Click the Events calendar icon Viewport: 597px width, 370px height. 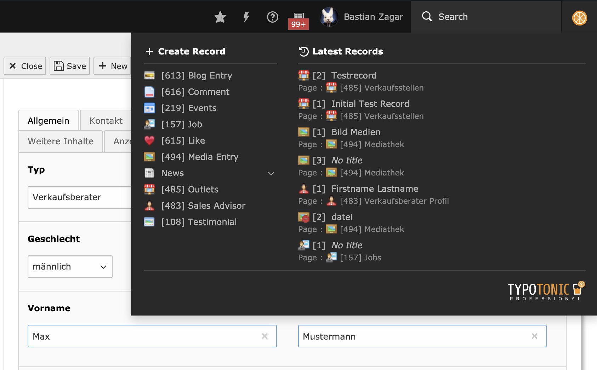point(149,108)
